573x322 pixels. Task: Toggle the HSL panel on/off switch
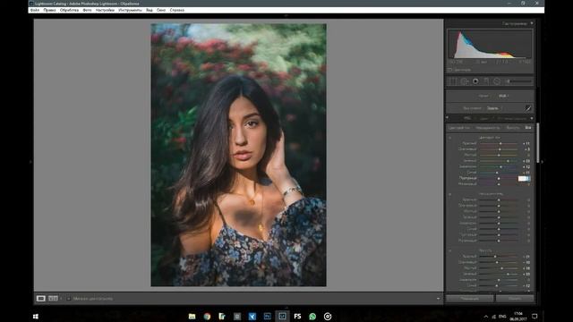pos(447,117)
